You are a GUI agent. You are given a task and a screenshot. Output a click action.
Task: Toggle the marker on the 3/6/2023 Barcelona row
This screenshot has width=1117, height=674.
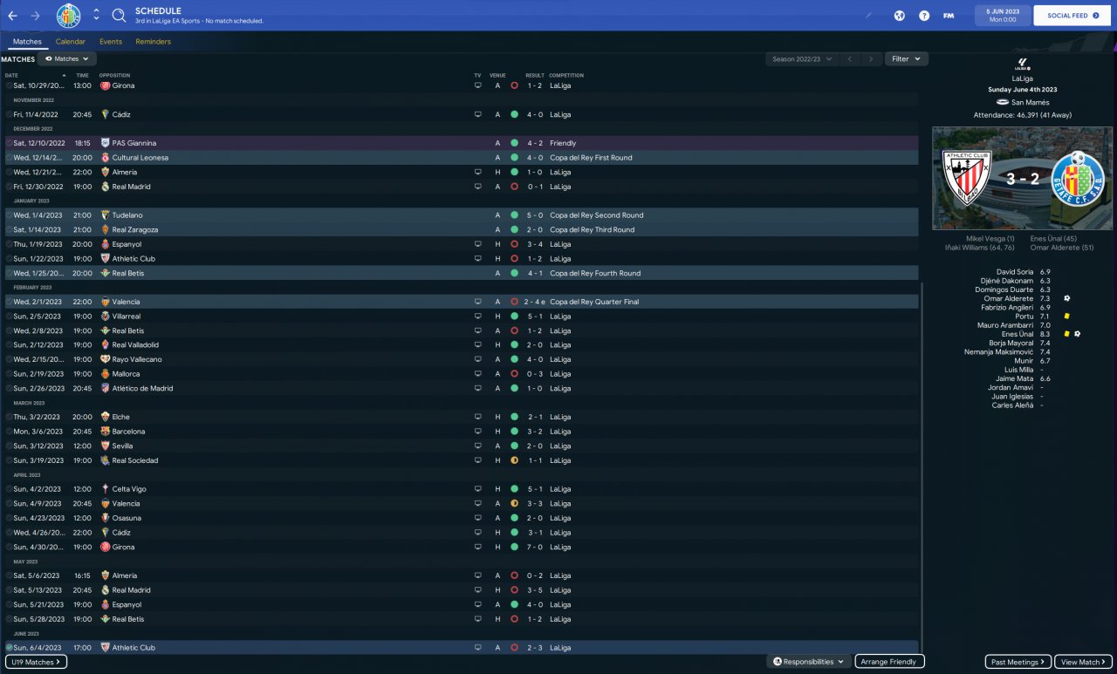[x=9, y=432]
